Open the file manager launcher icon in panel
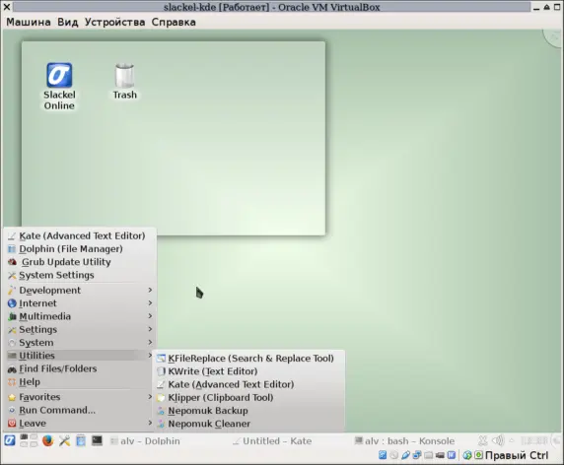The image size is (564, 465). click(x=81, y=440)
